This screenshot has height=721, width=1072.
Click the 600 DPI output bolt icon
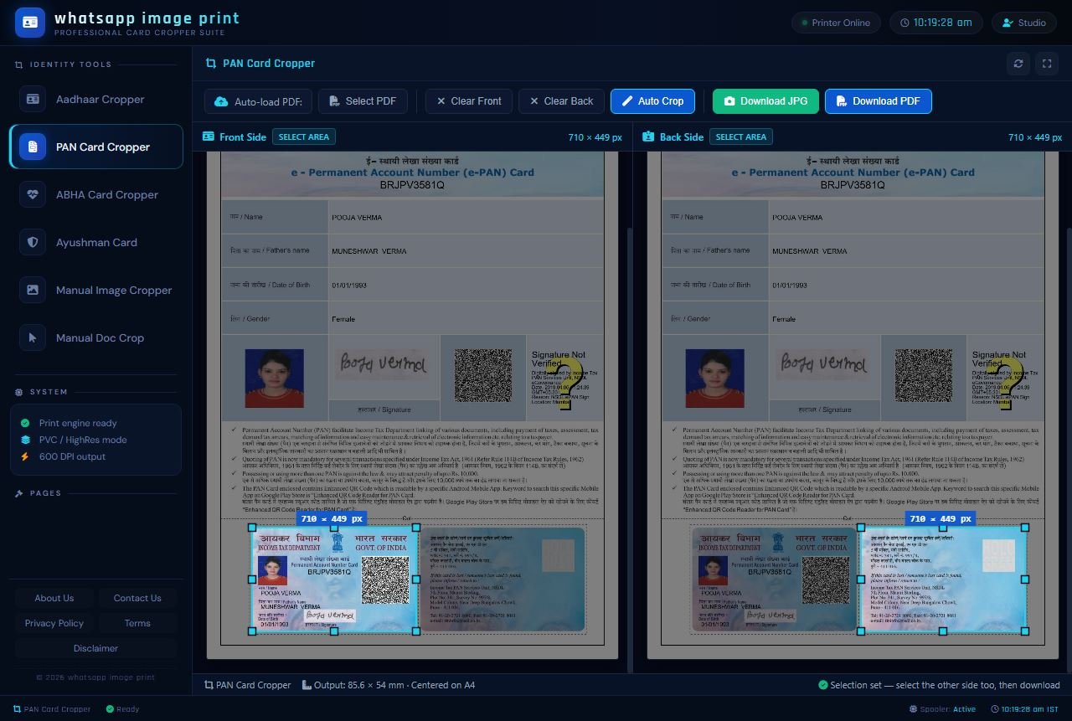tap(25, 457)
